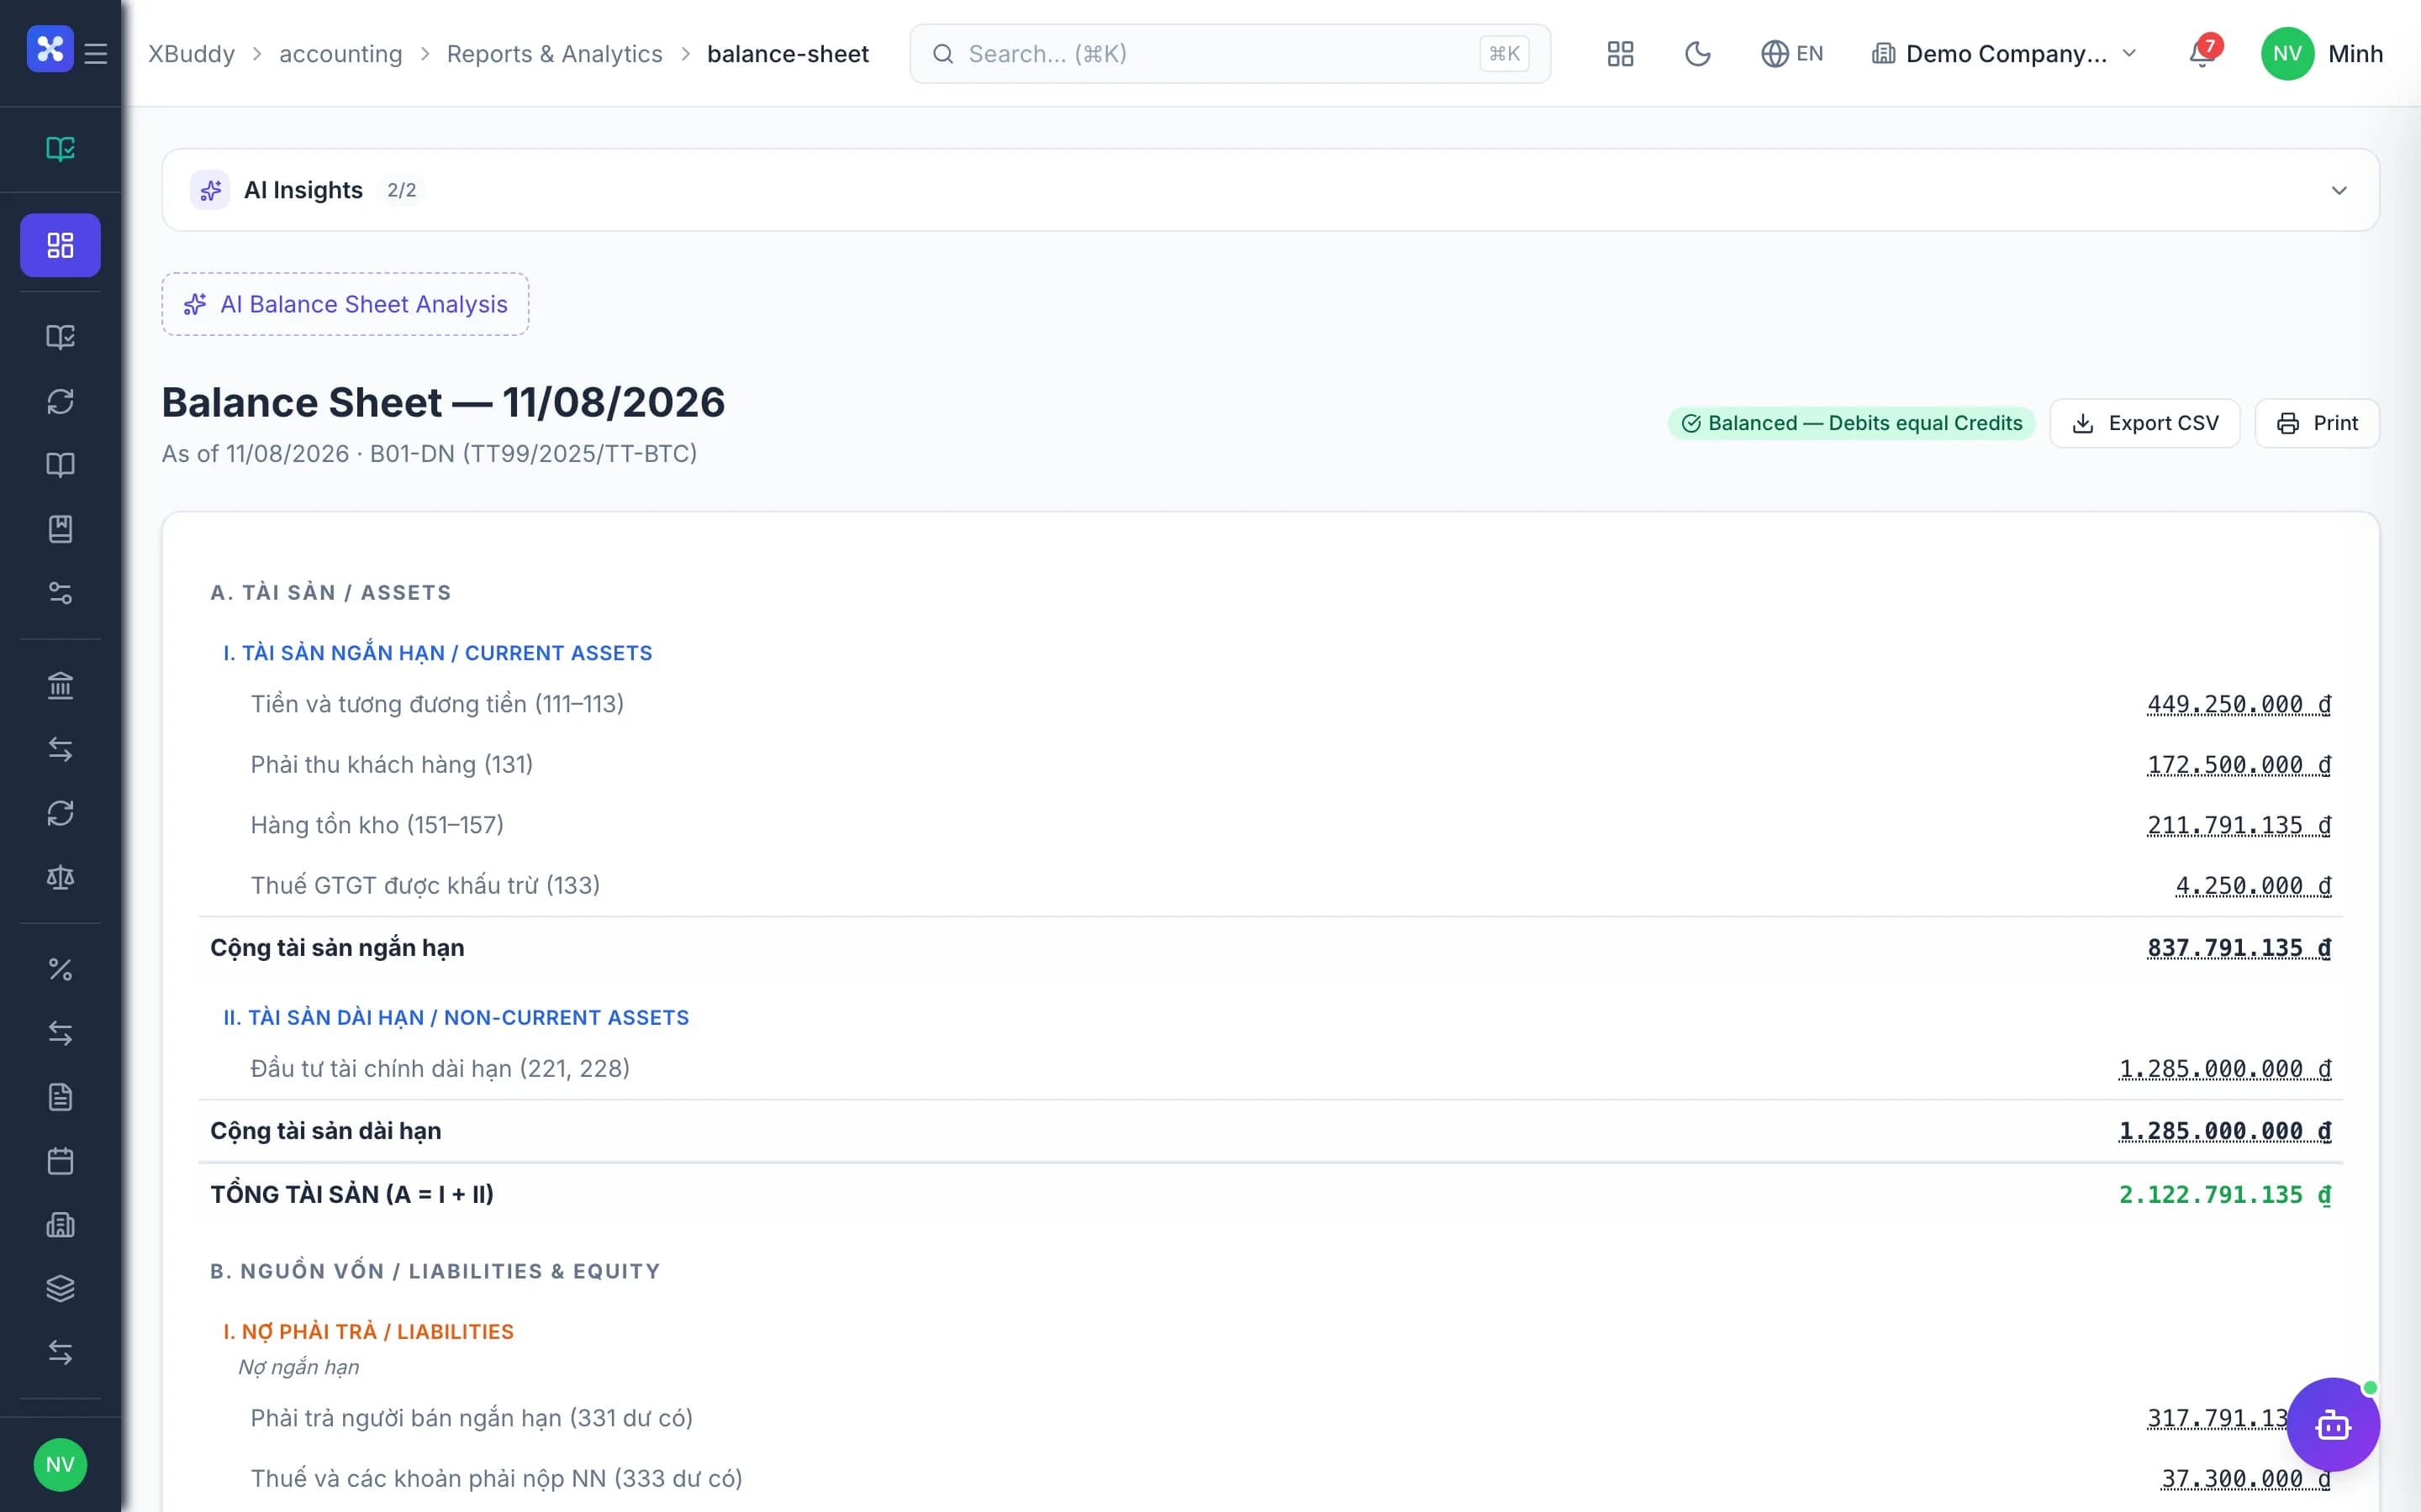
Task: Go to XBuddy breadcrumb
Action: pyautogui.click(x=191, y=54)
